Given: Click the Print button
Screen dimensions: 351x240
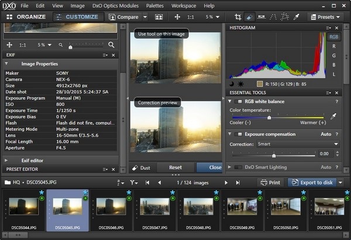Looking at the screenshot, I should pos(270,183).
